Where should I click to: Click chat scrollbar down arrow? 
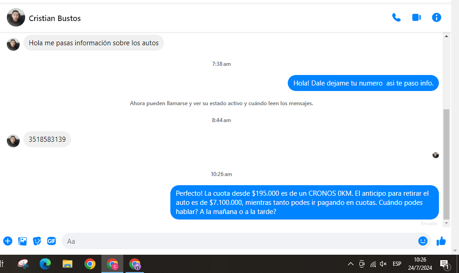446,223
